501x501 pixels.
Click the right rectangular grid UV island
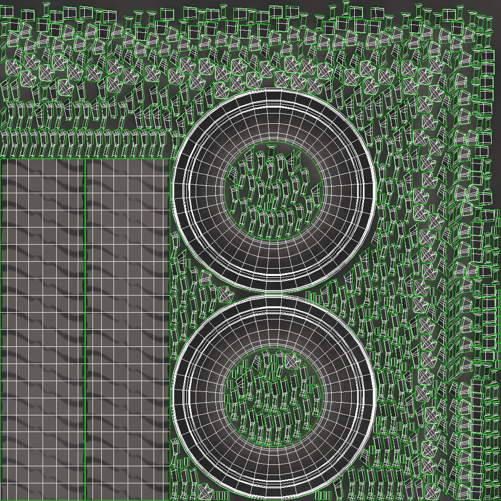tap(127, 329)
